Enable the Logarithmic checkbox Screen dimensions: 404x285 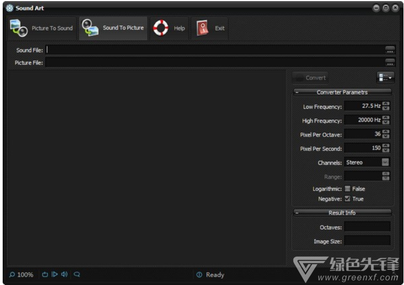[347, 189]
